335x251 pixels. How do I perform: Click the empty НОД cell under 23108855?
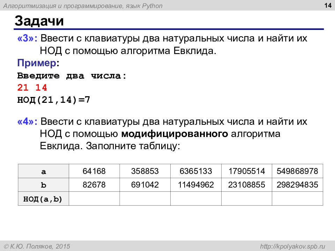pos(247,198)
